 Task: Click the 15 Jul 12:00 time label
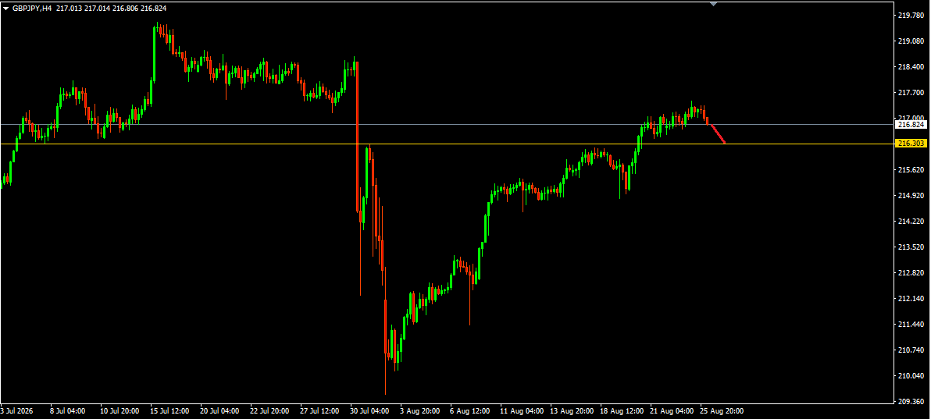click(169, 410)
